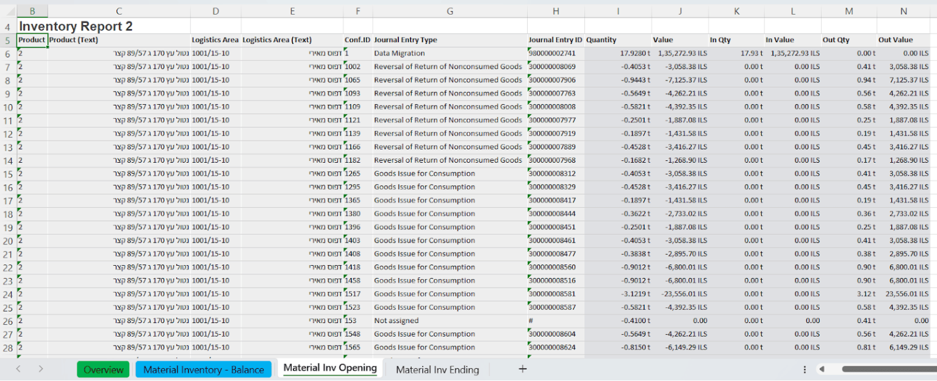Switch to Material Inventory - Balance tab
Image resolution: width=937 pixels, height=381 pixels.
click(203, 369)
